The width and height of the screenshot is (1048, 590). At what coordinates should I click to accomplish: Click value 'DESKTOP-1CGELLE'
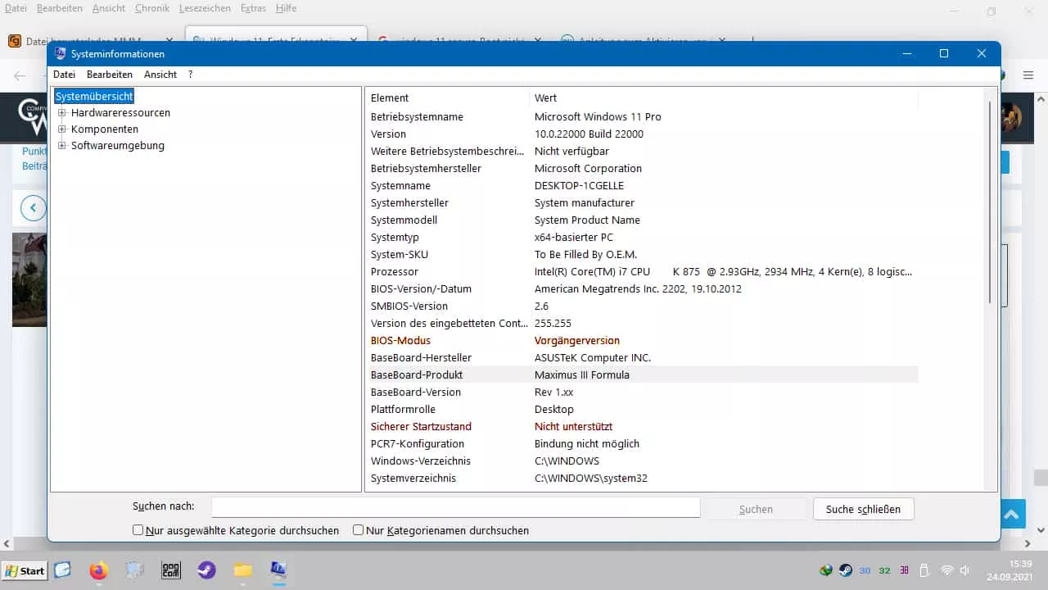[x=578, y=185]
